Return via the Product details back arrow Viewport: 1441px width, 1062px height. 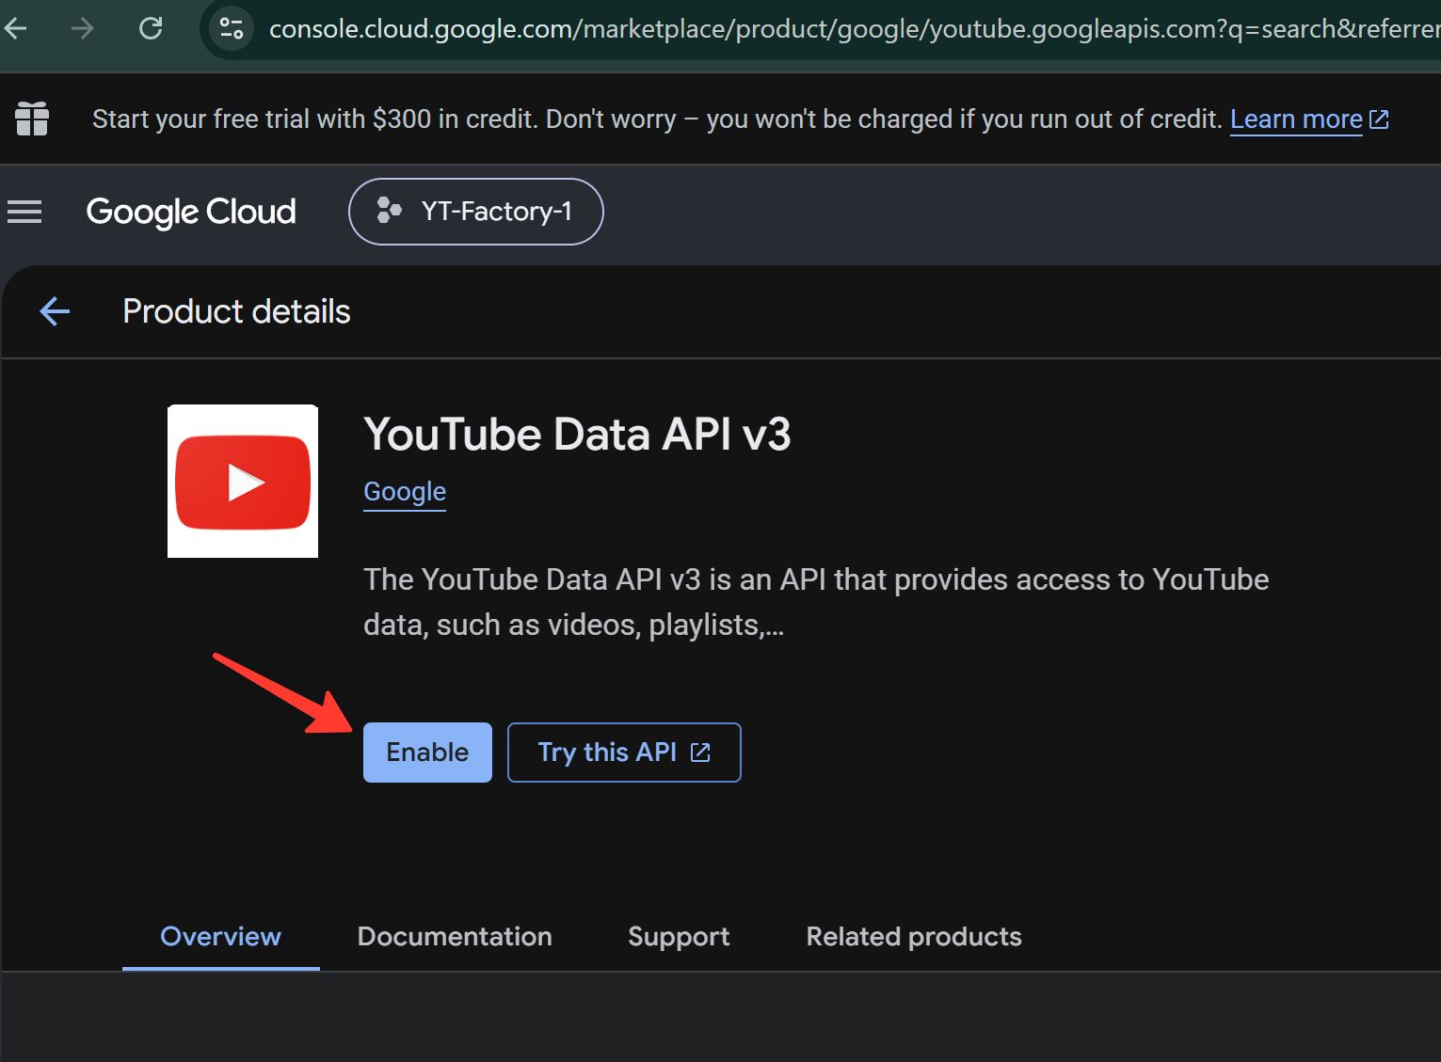coord(55,311)
